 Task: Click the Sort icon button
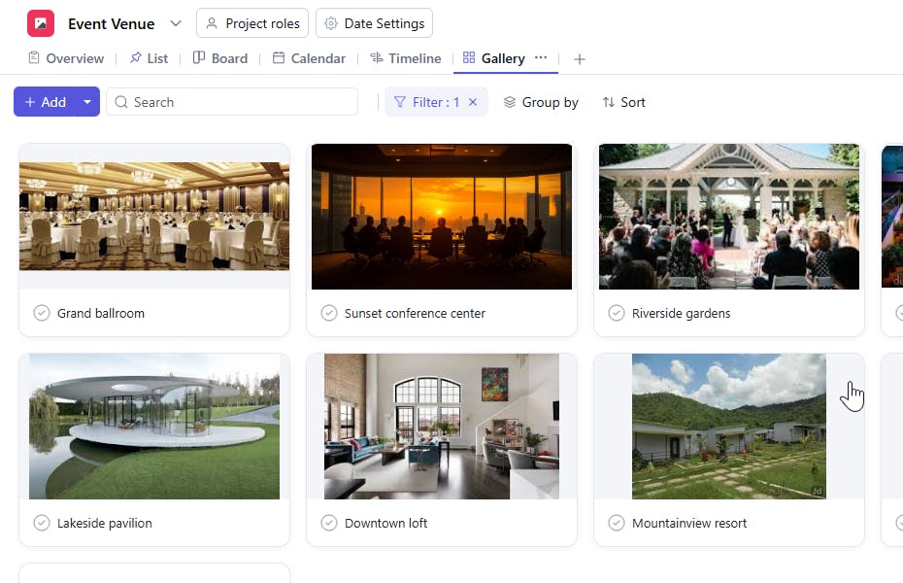[609, 102]
